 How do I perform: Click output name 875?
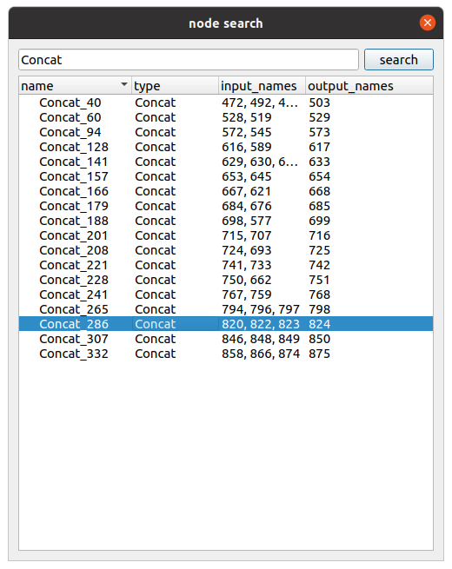tap(320, 354)
